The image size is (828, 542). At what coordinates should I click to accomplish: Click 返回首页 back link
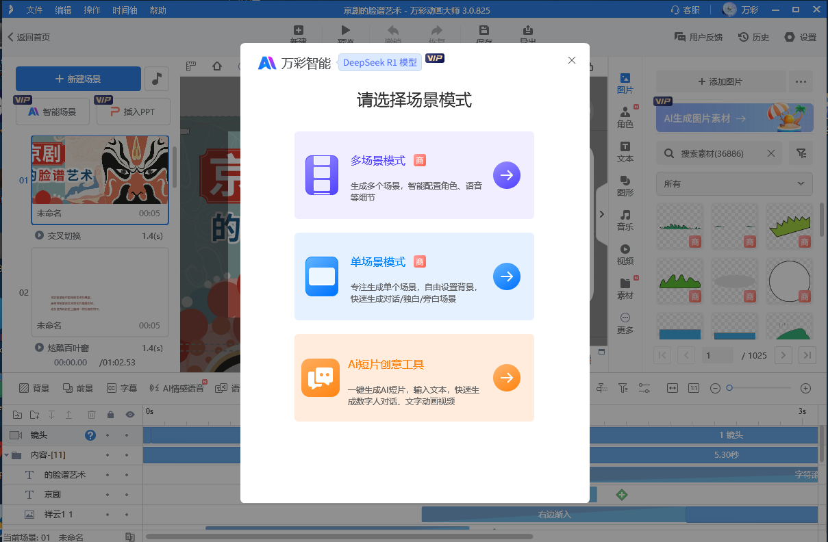pos(29,38)
